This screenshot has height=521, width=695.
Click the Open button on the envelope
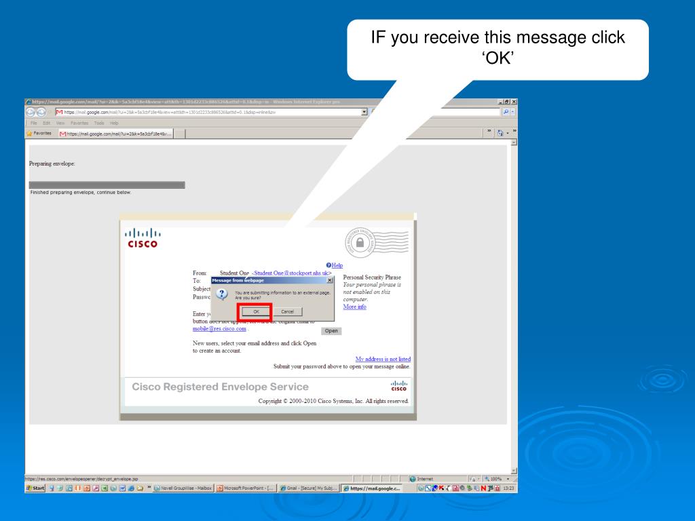(x=331, y=331)
